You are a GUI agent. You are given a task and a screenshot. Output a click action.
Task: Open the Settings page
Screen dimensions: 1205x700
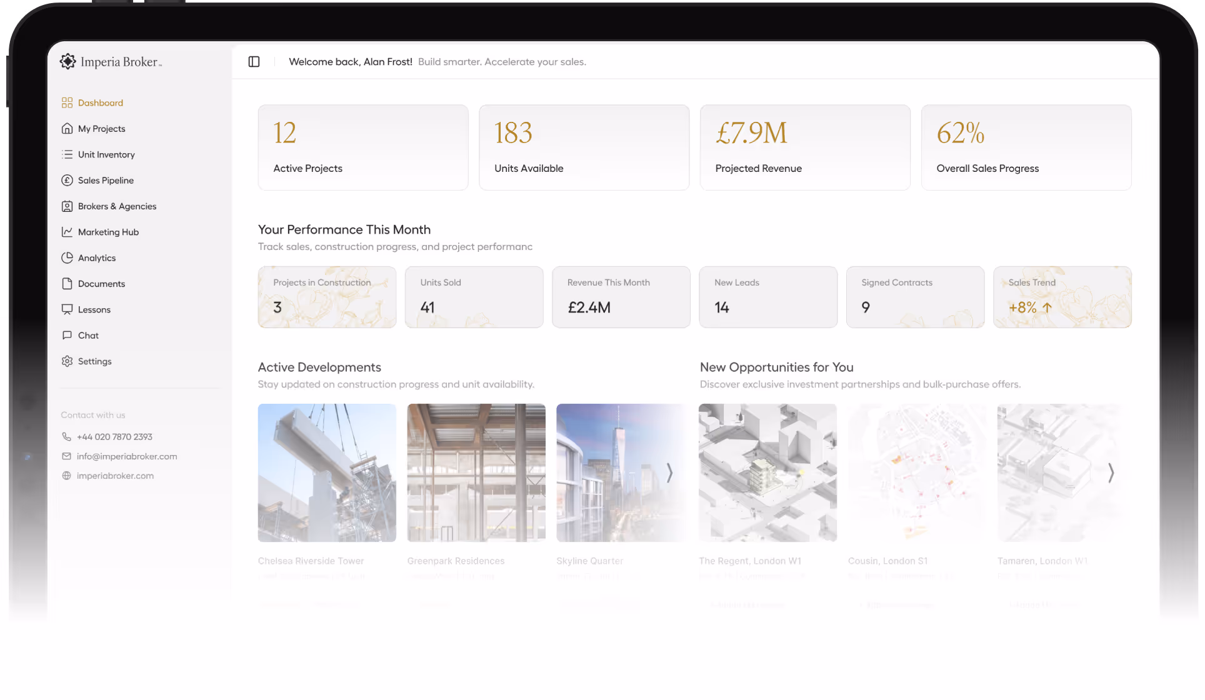coord(94,361)
